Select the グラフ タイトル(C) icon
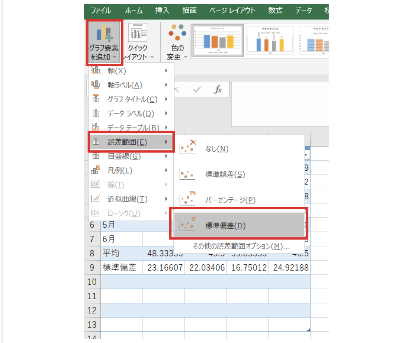 coord(96,99)
